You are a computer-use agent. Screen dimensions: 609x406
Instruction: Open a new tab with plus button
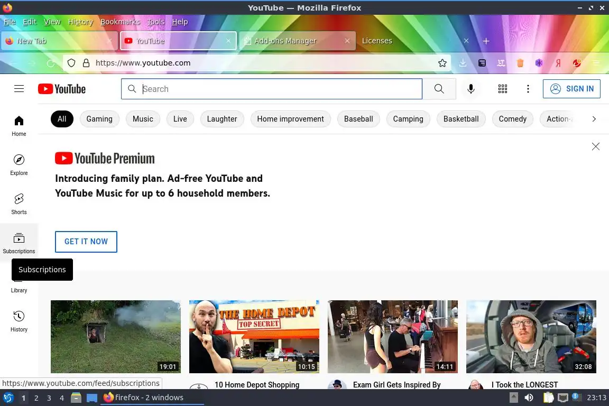(486, 41)
